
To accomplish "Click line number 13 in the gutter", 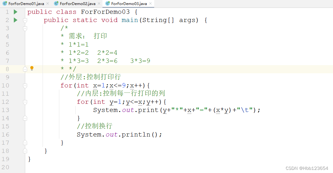I will (5, 110).
